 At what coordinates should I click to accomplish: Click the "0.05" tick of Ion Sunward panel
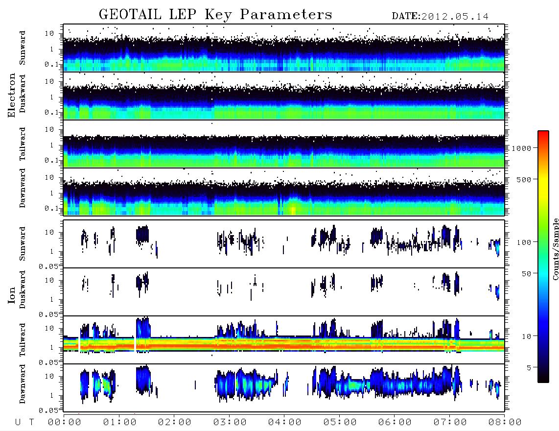point(48,266)
